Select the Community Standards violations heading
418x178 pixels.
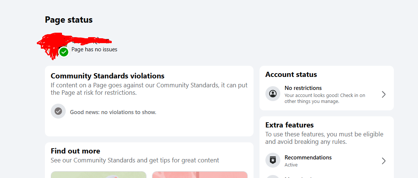107,76
